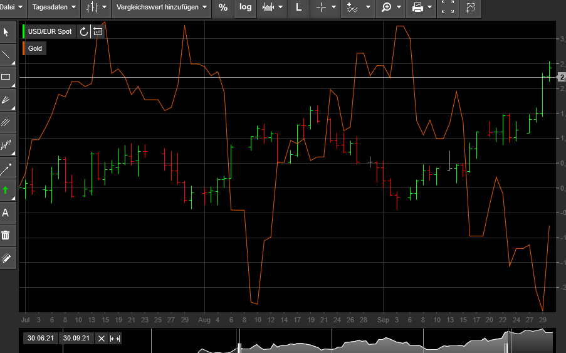This screenshot has width=566, height=353.
Task: Select the arrow pointer tool
Action: click(6, 32)
